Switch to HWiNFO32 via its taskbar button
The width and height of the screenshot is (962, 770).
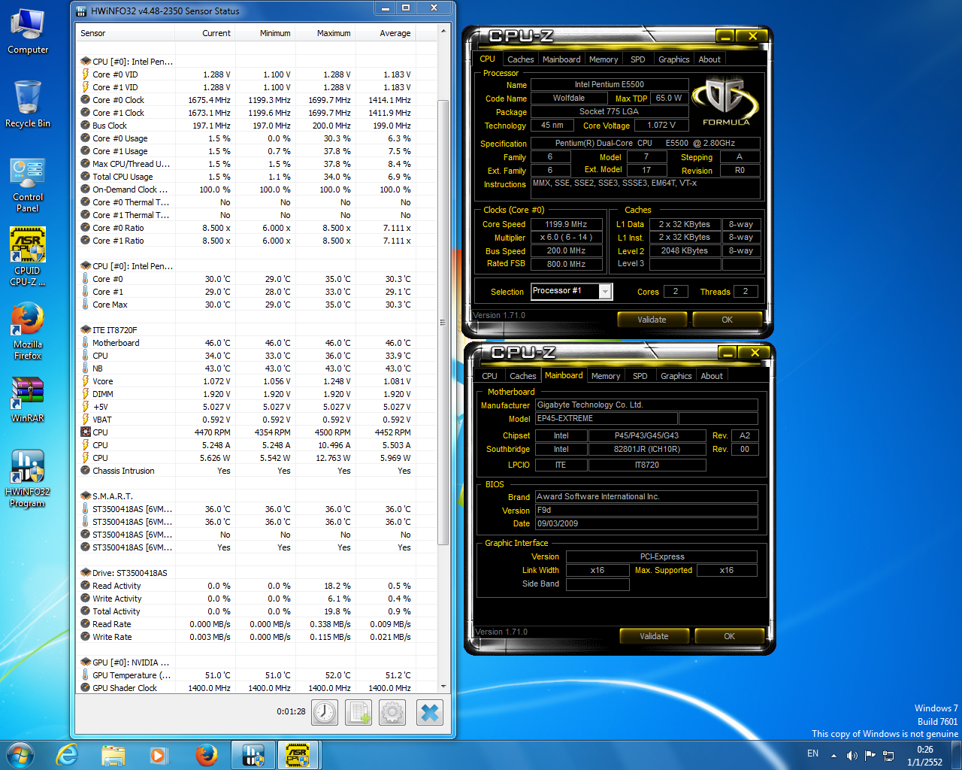coord(253,754)
